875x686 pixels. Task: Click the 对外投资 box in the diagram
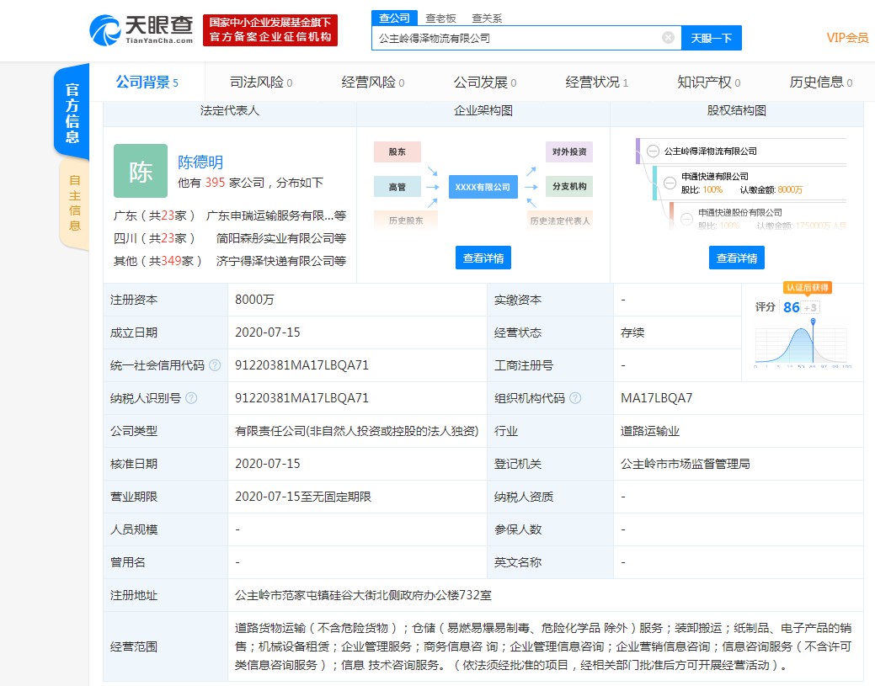[569, 152]
